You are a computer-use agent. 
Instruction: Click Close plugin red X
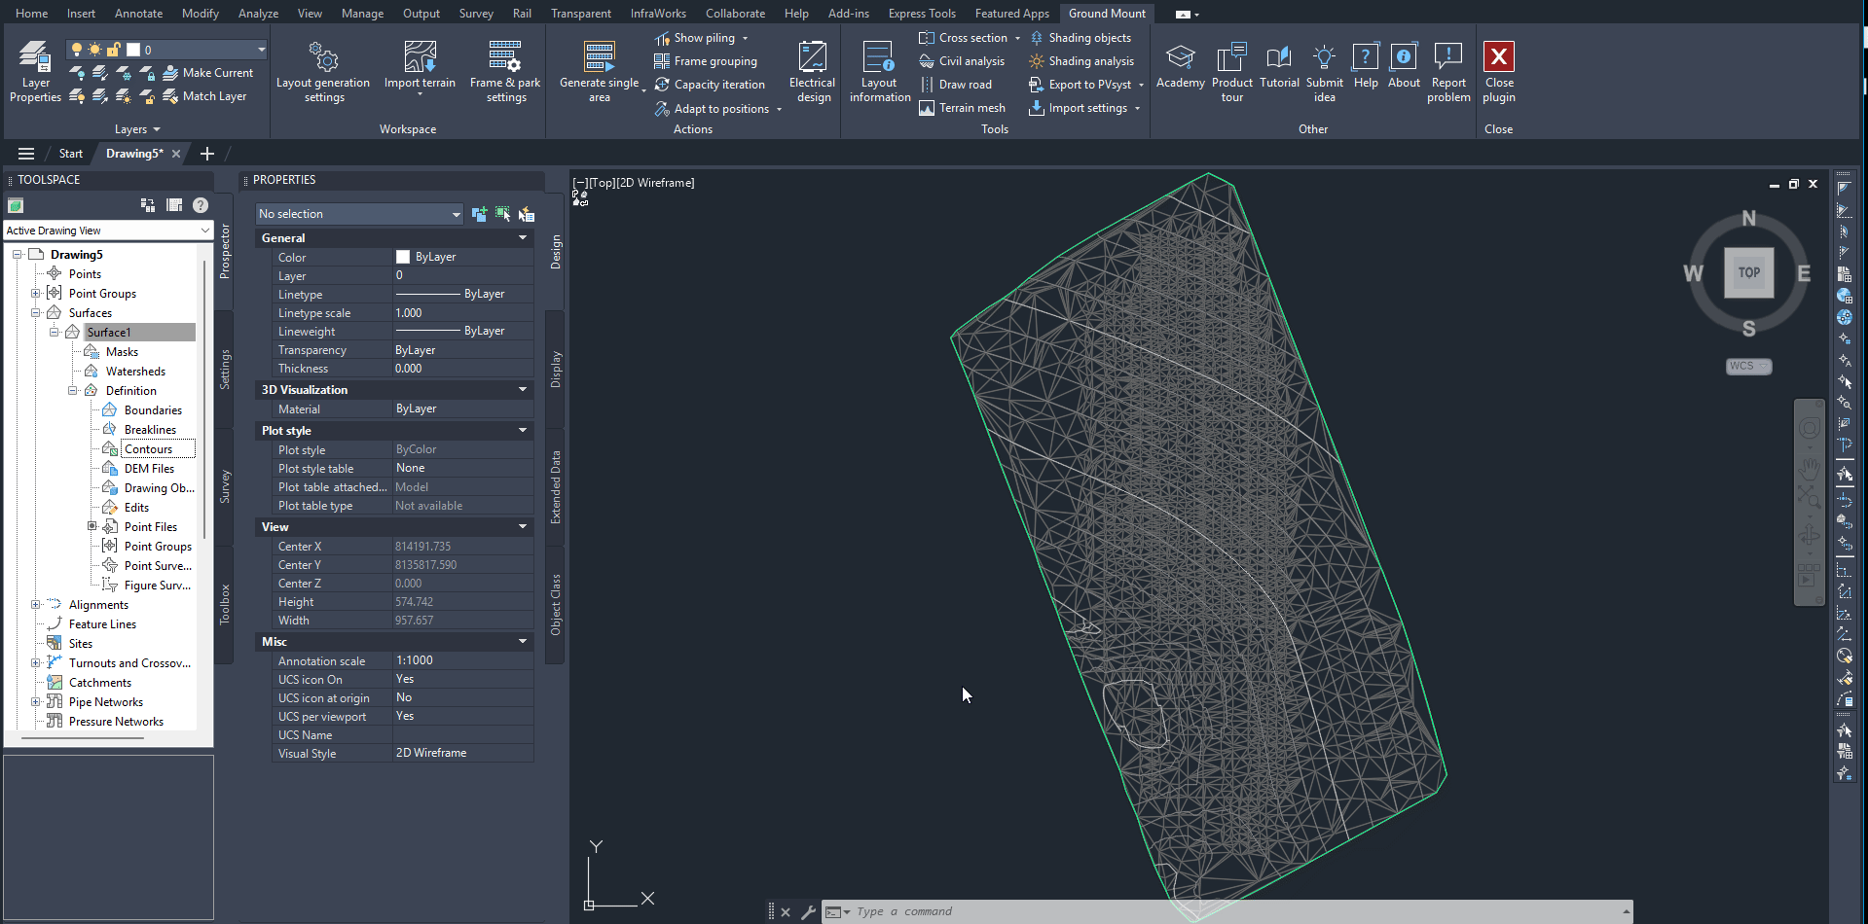(x=1499, y=56)
